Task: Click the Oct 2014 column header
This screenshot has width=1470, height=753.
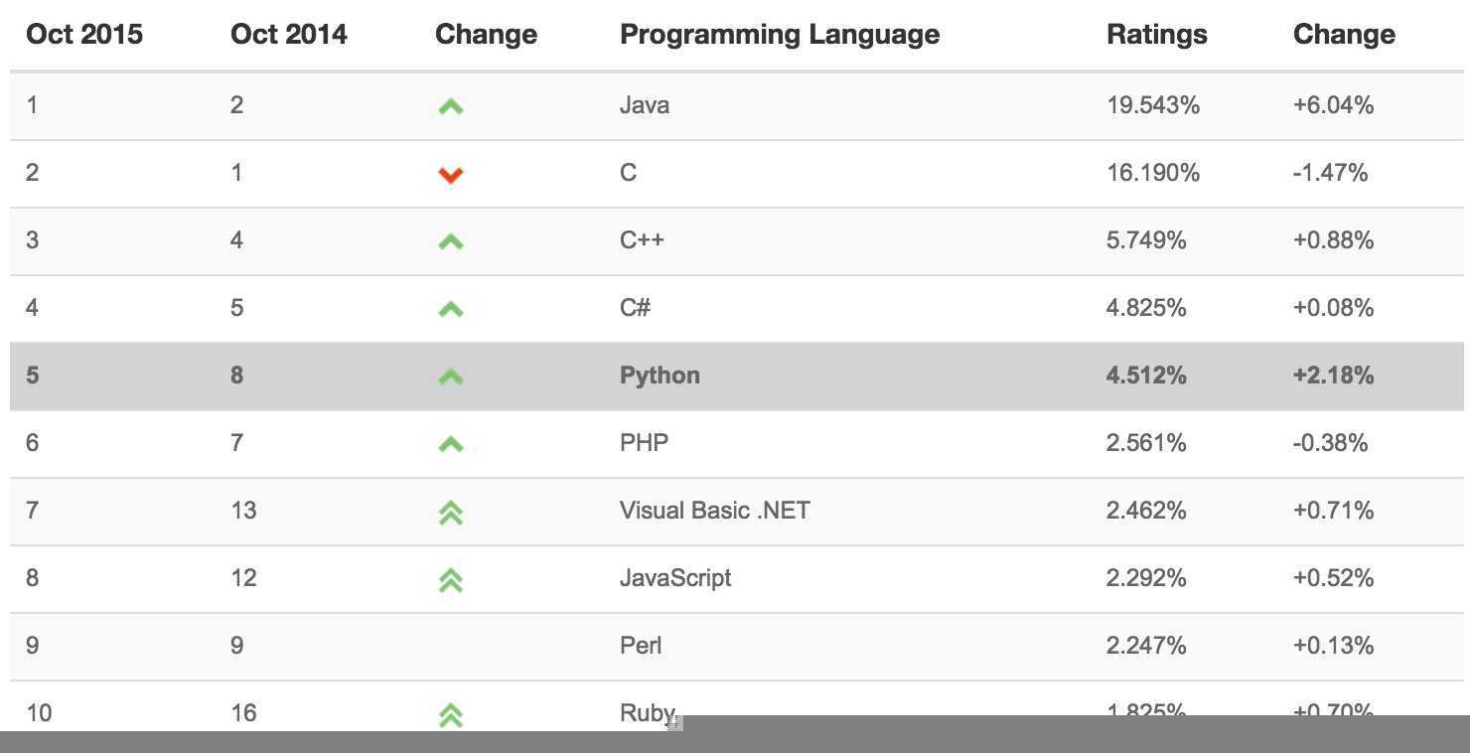Action: [289, 35]
